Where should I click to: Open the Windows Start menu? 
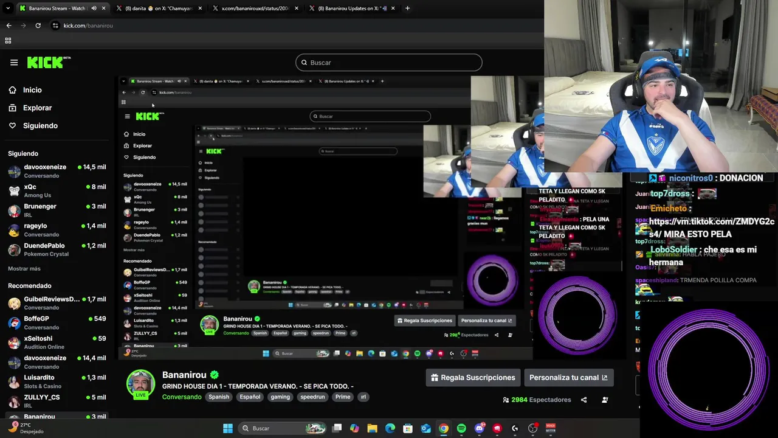(227, 428)
